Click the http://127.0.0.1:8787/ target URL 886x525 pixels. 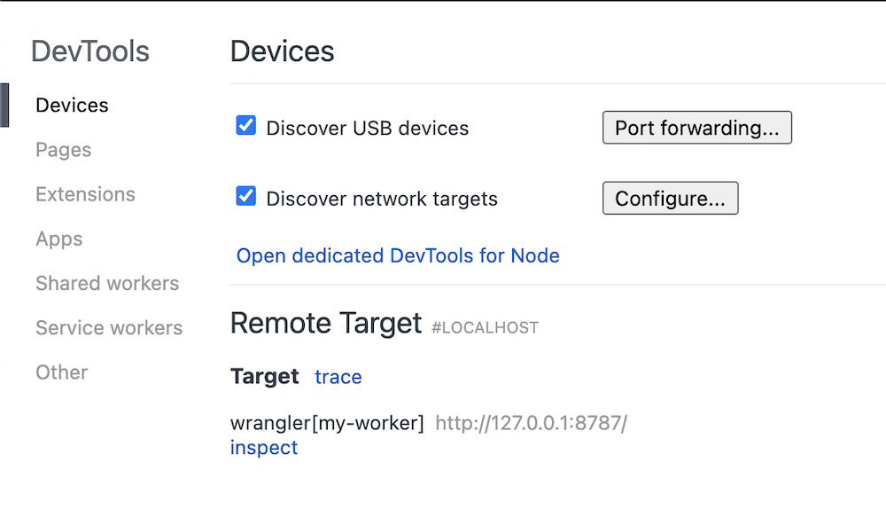530,423
